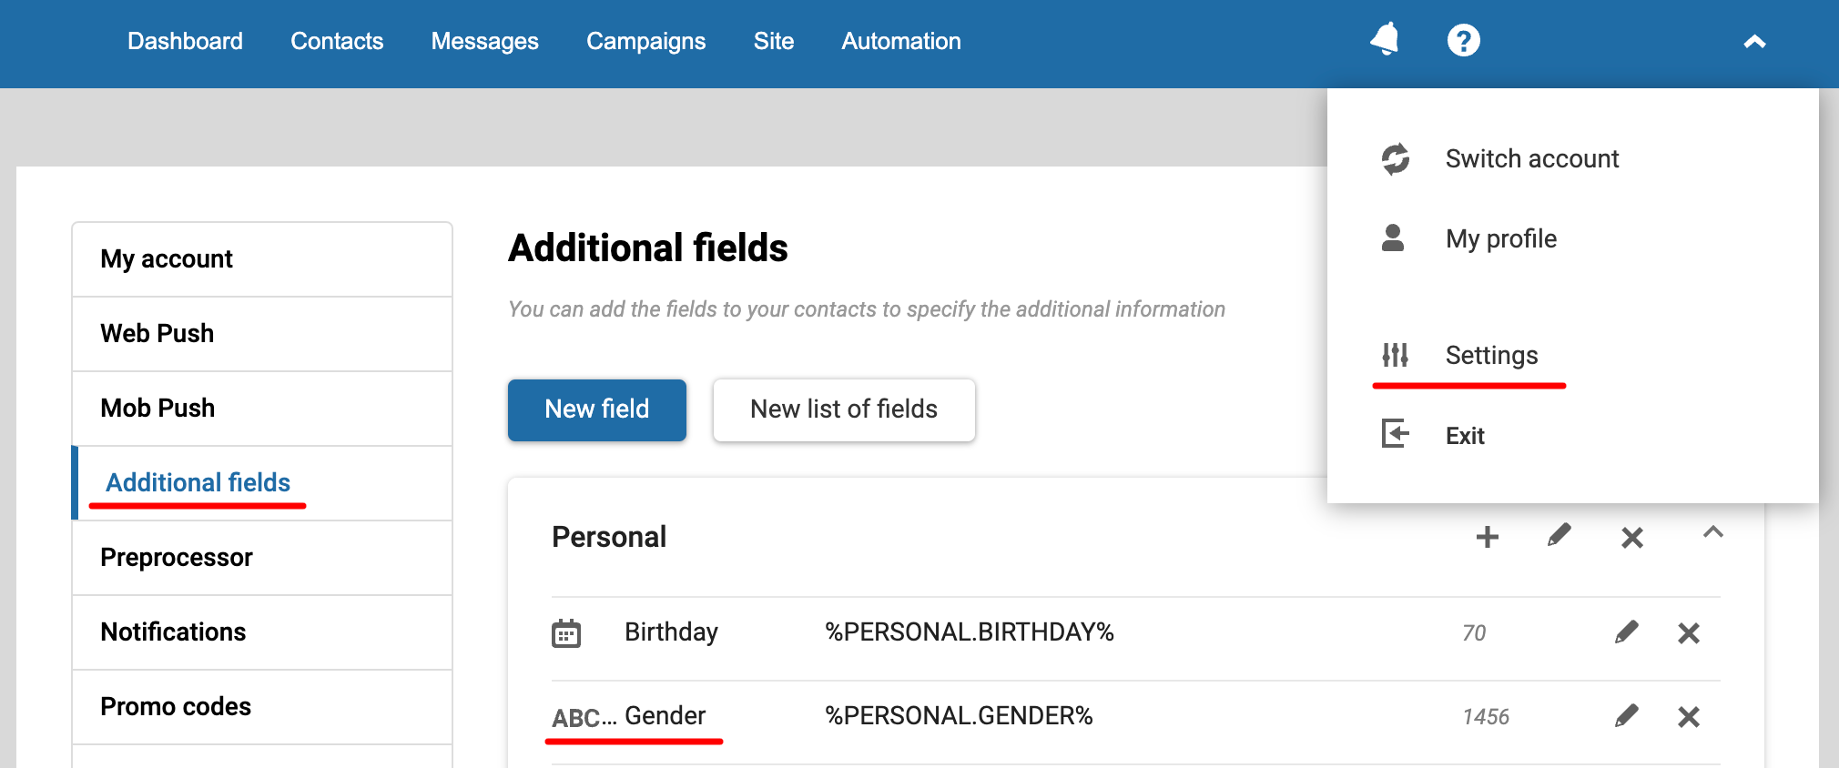Image resolution: width=1839 pixels, height=768 pixels.
Task: Open the notifications bell
Action: pyautogui.click(x=1385, y=40)
